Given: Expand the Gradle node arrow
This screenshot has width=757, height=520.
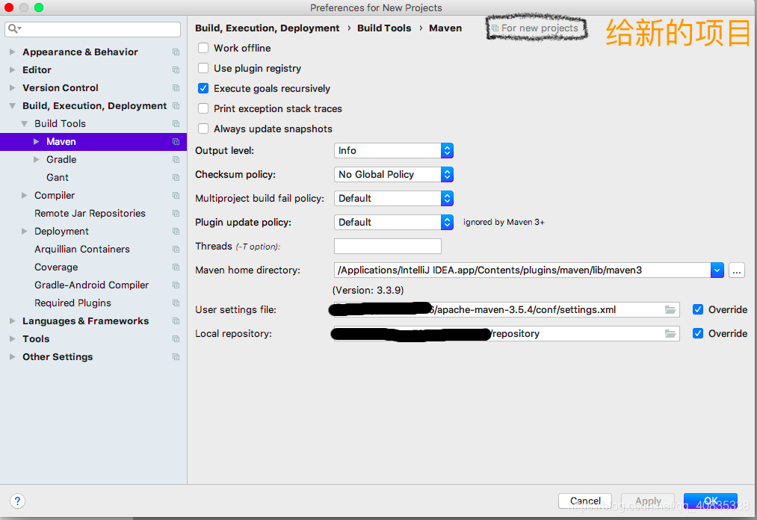Looking at the screenshot, I should pos(36,159).
